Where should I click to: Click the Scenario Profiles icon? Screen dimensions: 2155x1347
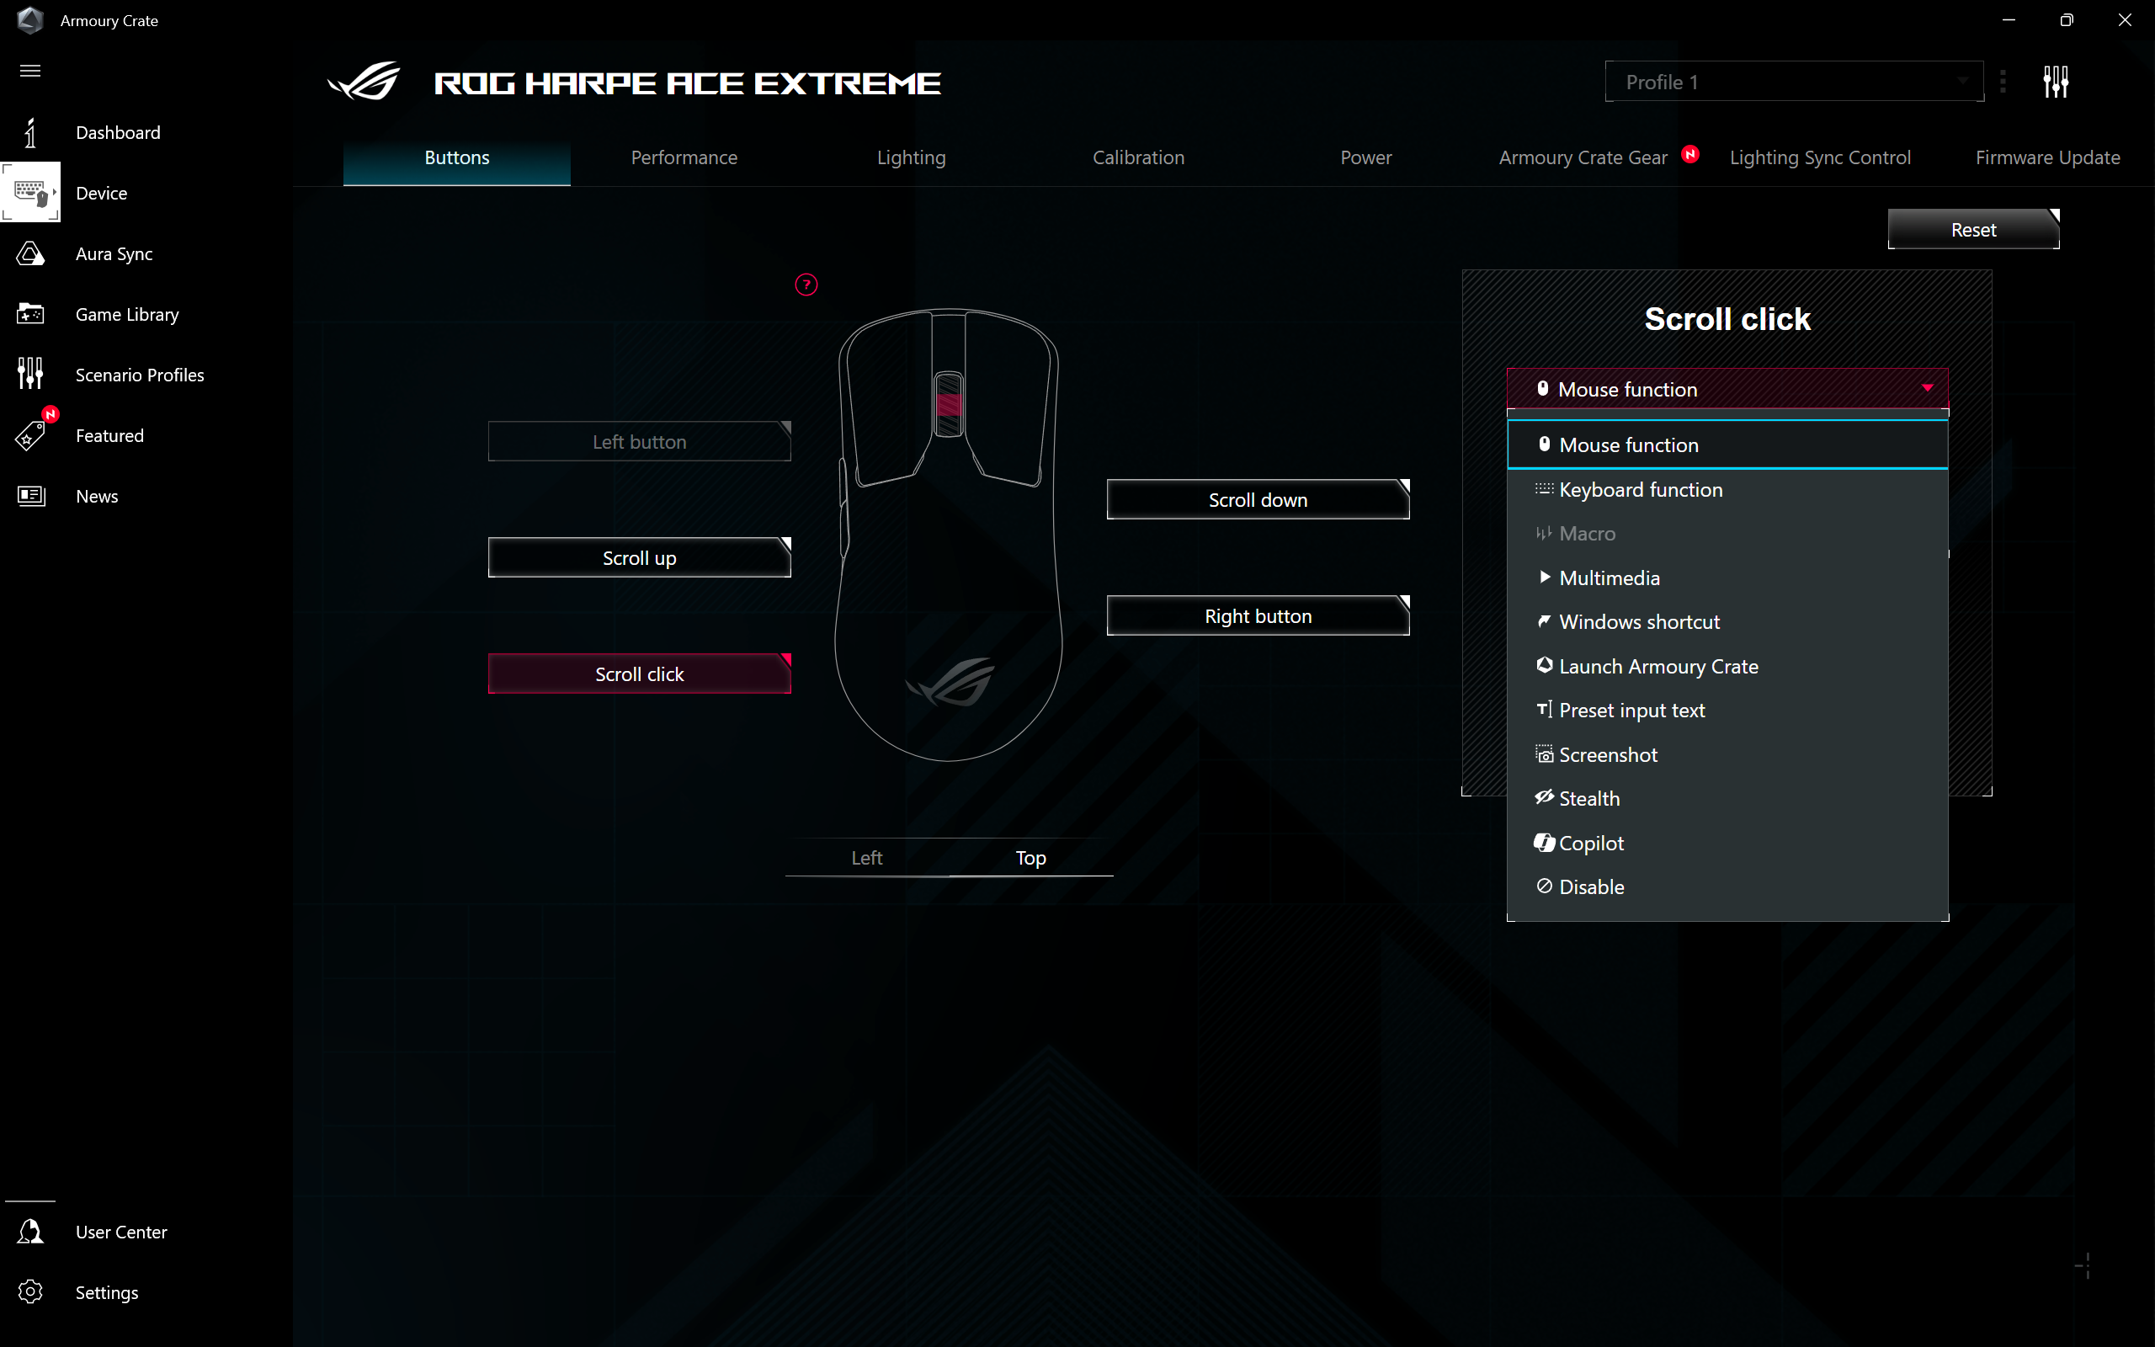pyautogui.click(x=29, y=374)
